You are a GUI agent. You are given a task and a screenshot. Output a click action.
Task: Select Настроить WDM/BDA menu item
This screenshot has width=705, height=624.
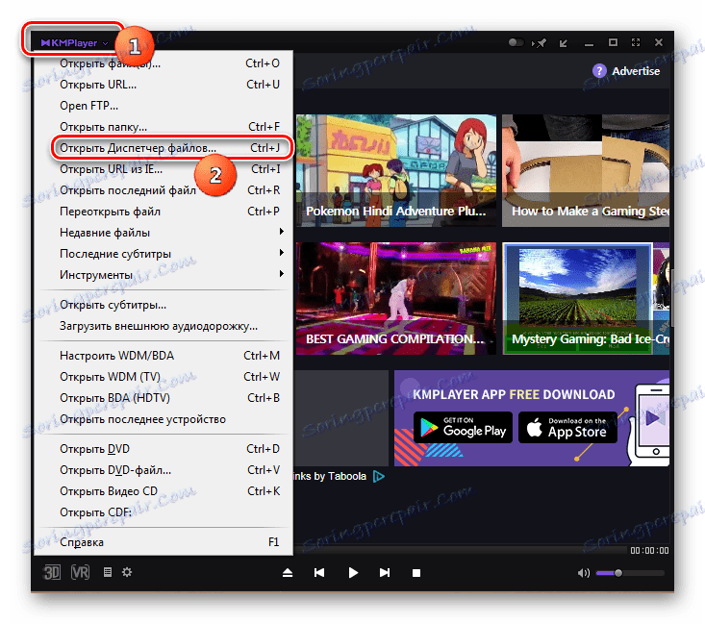(164, 356)
